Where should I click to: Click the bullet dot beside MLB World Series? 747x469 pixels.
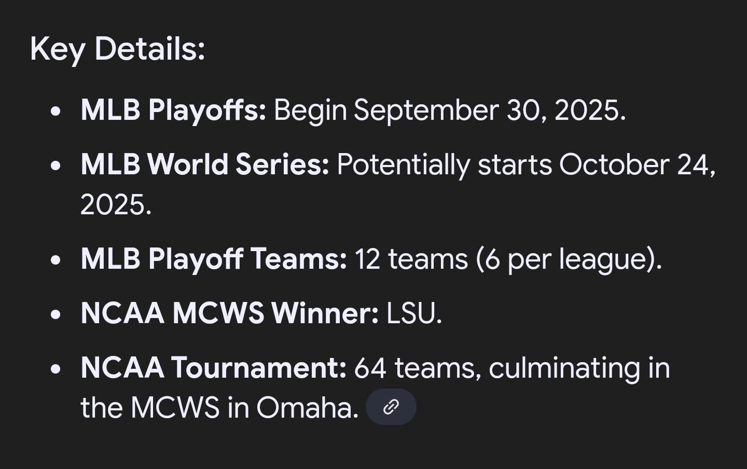click(56, 166)
